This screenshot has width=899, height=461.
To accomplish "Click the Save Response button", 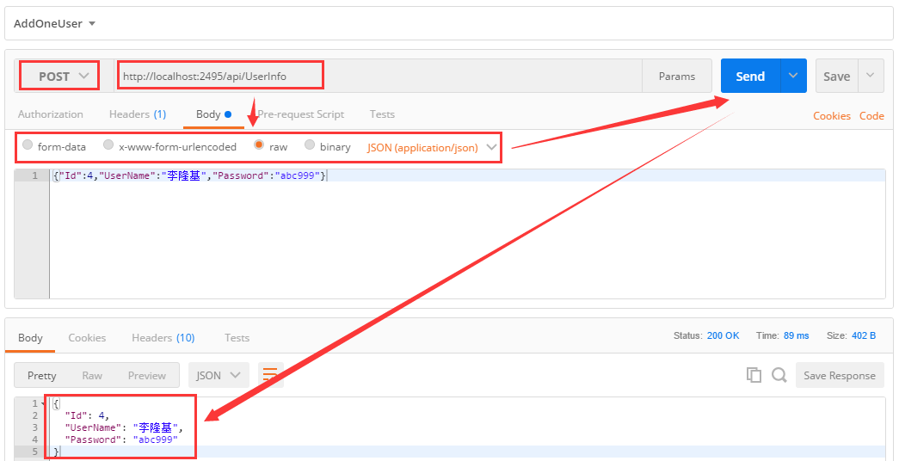I will coord(840,376).
